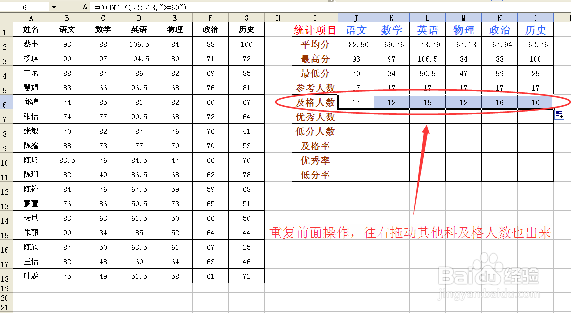Viewport: 571px width, 313px height.
Task: Open the Name Box dropdown arrow
Action: coord(54,6)
